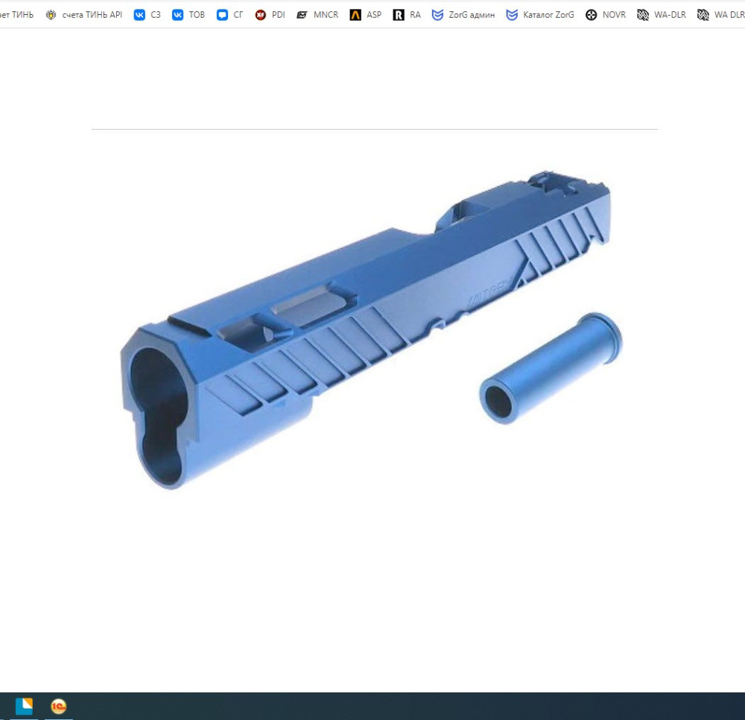Image resolution: width=745 pixels, height=720 pixels.
Task: Open the PDI bookmark
Action: (270, 15)
